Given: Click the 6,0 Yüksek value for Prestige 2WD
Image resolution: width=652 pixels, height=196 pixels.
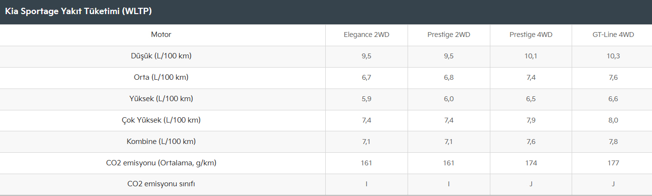Looking at the screenshot, I should point(448,99).
